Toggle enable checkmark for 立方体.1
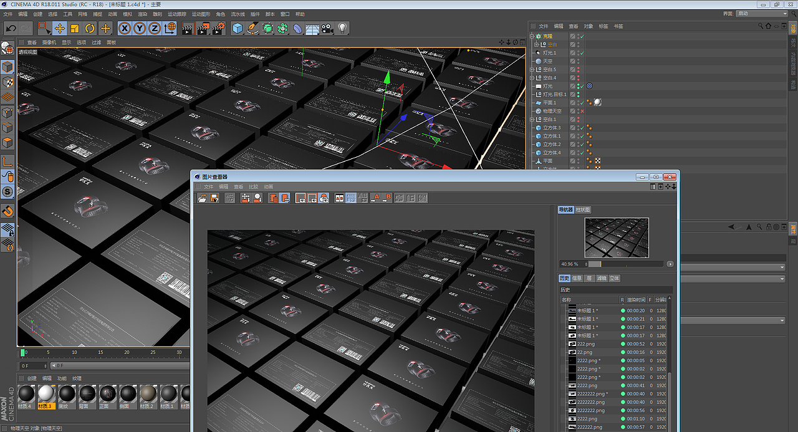Viewport: 798px width, 432px height. pyautogui.click(x=582, y=136)
